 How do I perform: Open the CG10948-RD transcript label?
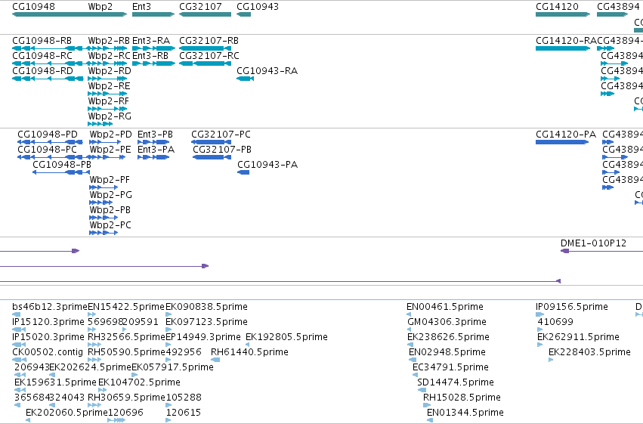point(42,71)
